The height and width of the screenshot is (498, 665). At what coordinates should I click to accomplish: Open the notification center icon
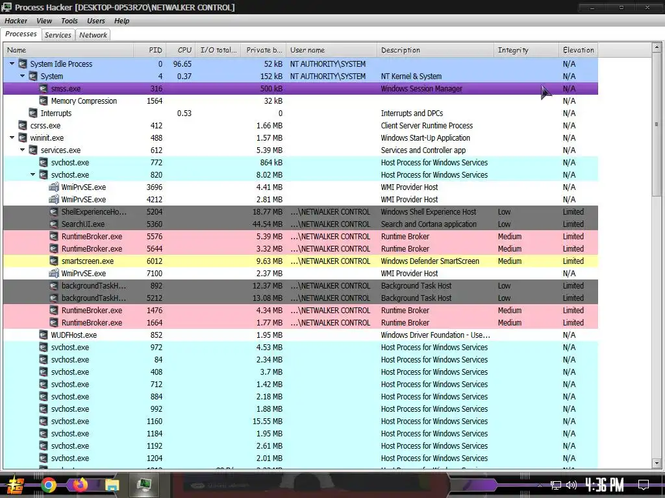pos(644,485)
